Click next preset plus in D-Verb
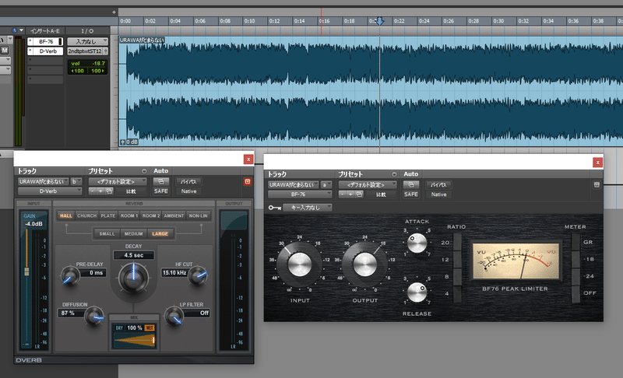 coord(100,191)
